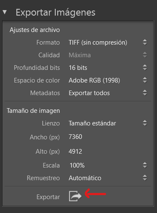Click the Ancho (px) field 7360

75,137
